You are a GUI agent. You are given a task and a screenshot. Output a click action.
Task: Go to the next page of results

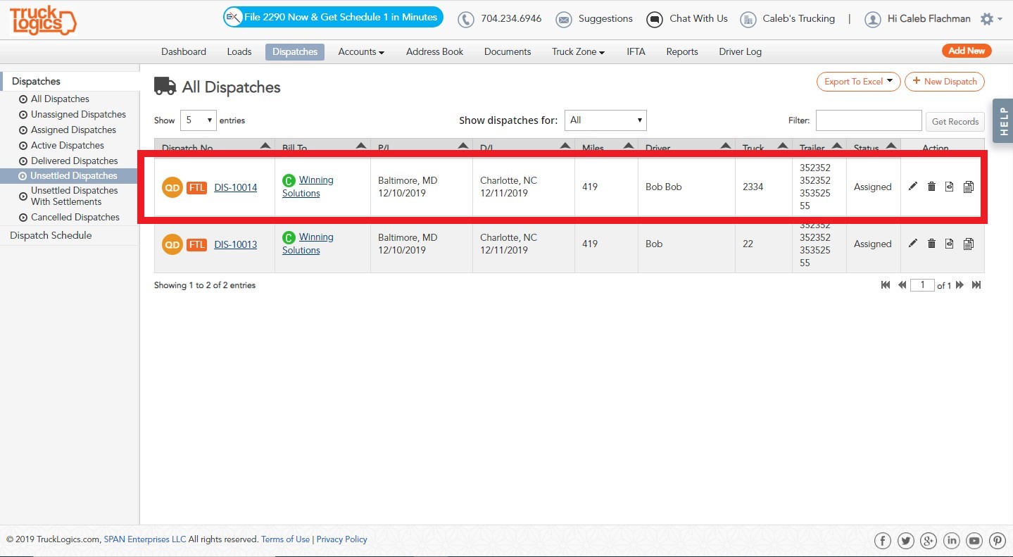coord(959,285)
